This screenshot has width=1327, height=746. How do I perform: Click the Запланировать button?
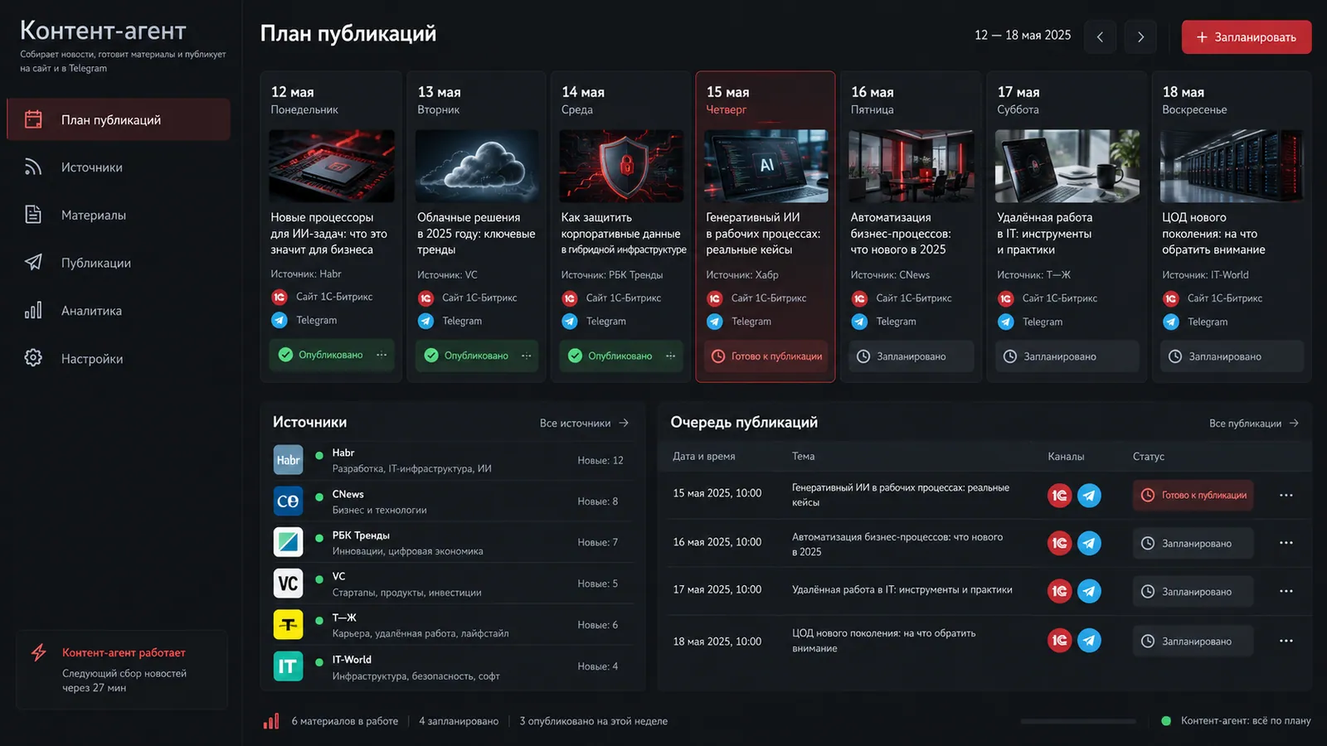coord(1247,37)
